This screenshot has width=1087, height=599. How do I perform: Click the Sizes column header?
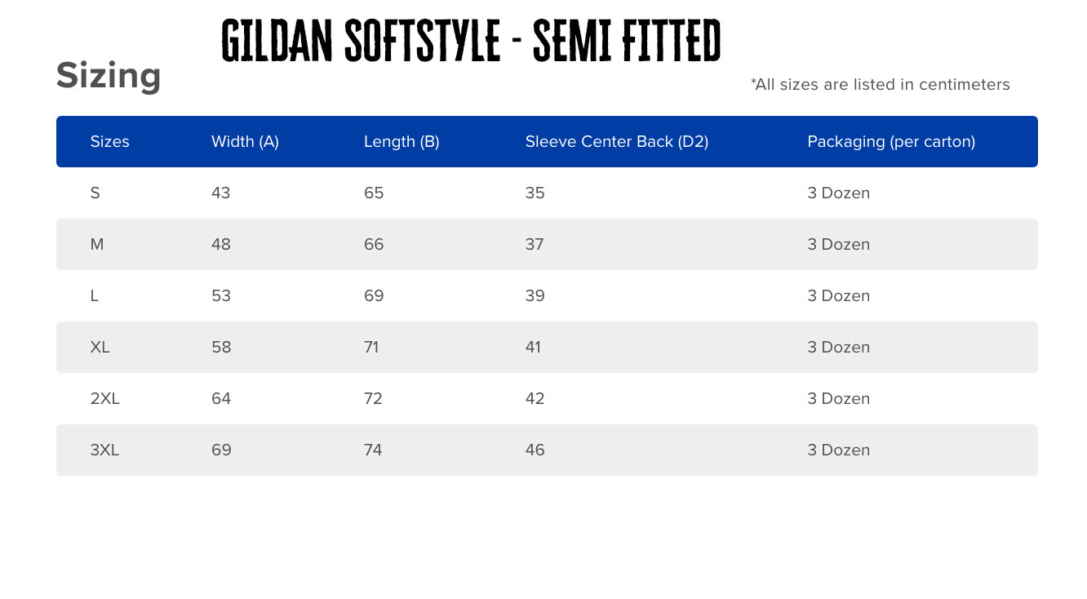109,141
